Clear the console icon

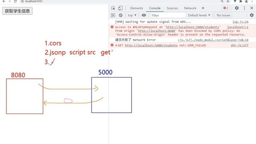point(121,15)
